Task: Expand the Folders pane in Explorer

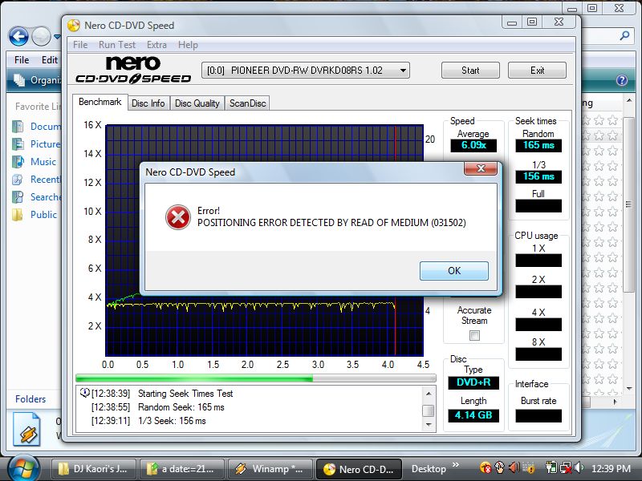Action: [x=30, y=398]
